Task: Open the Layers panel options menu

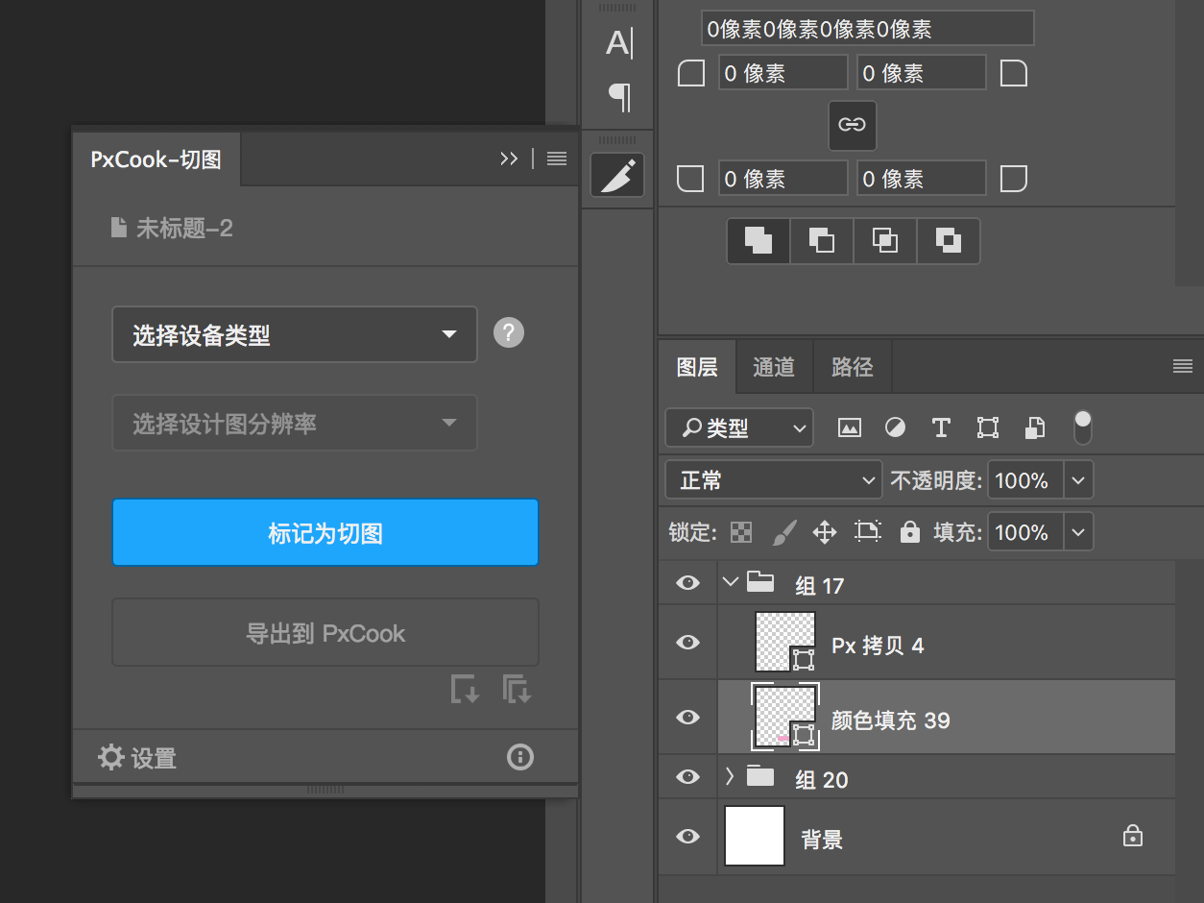Action: [1183, 366]
